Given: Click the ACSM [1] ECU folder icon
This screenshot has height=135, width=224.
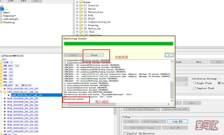Looking at the screenshot, I should click(x=1, y=62).
